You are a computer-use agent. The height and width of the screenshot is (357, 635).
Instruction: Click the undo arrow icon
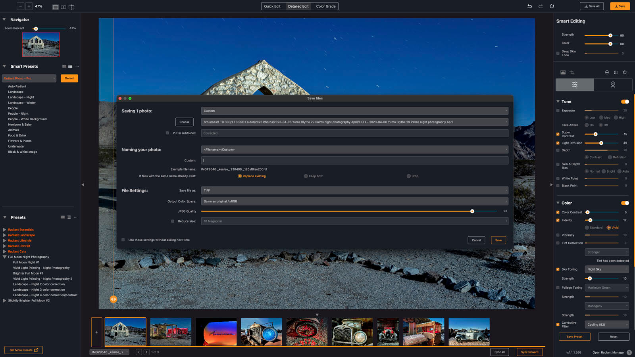coord(529,6)
